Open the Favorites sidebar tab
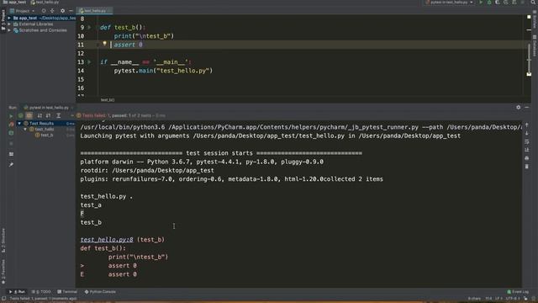This screenshot has height=303, width=538. [x=3, y=271]
